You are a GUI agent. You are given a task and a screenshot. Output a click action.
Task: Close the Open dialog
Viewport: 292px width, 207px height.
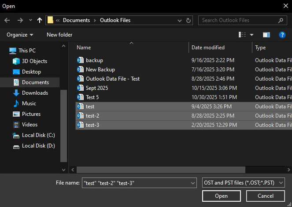click(x=286, y=6)
